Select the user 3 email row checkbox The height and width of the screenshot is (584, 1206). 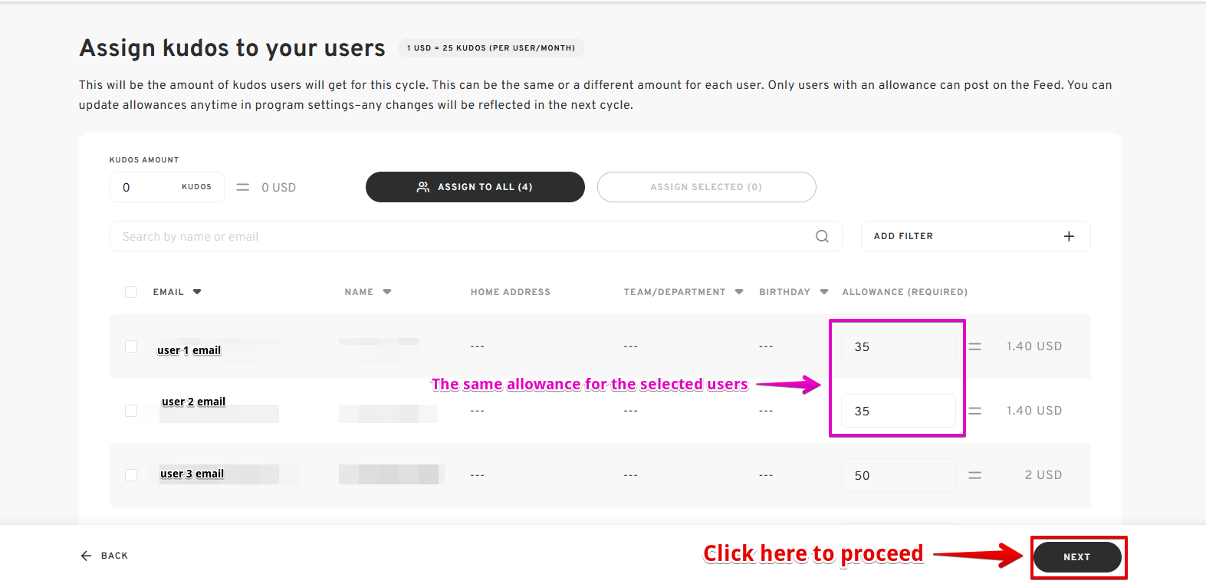tap(131, 475)
